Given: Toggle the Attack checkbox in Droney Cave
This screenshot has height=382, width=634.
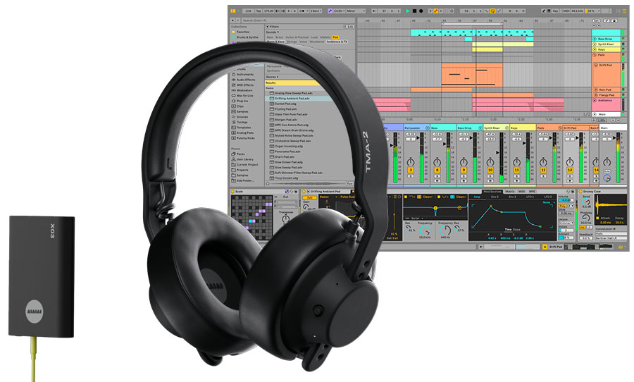Looking at the screenshot, I should [x=597, y=218].
